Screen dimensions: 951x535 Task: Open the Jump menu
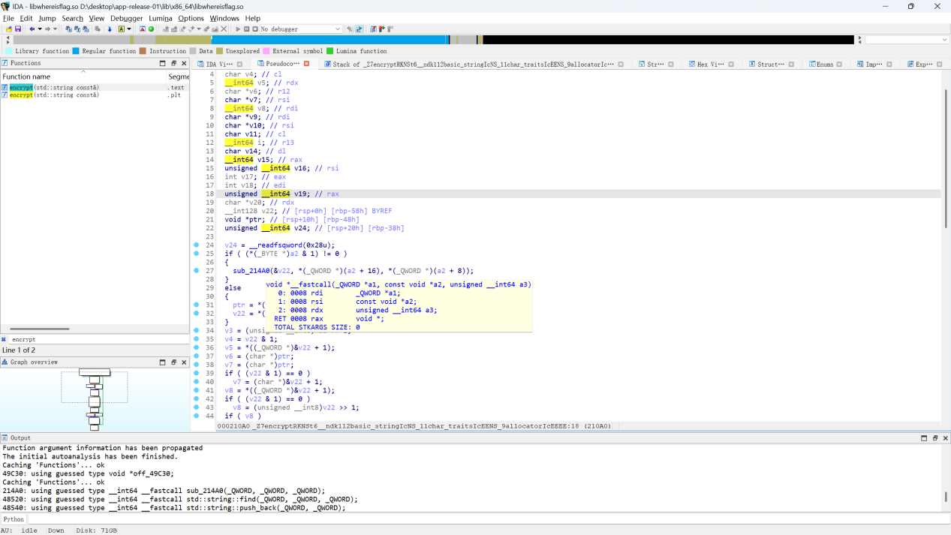tap(47, 18)
